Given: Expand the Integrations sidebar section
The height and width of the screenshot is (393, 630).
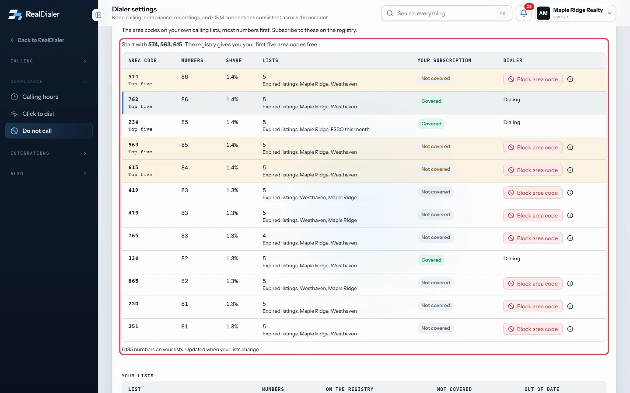Looking at the screenshot, I should [x=49, y=153].
